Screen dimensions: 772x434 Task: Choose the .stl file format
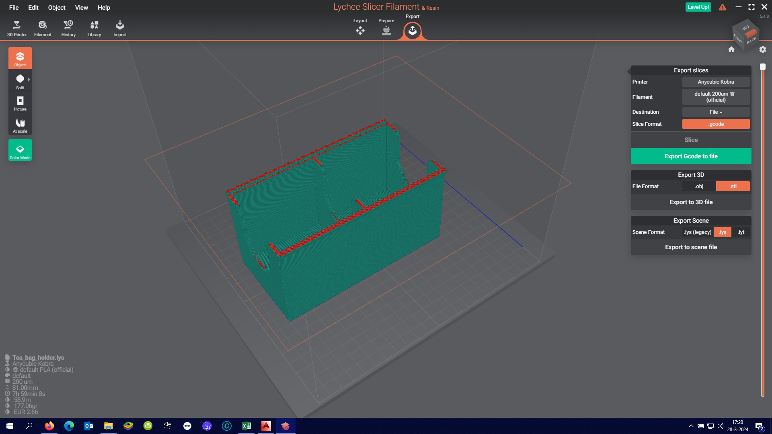733,186
